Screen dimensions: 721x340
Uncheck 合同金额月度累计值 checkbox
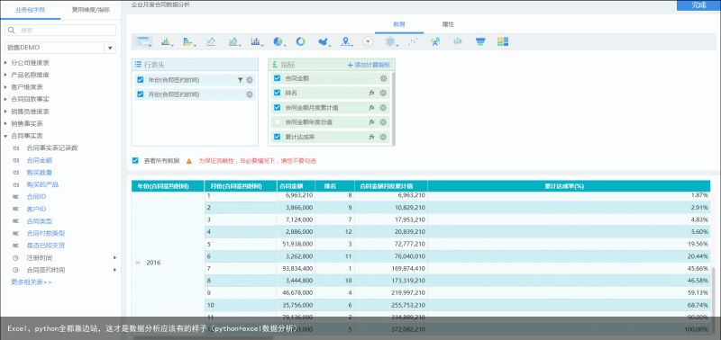[277, 107]
